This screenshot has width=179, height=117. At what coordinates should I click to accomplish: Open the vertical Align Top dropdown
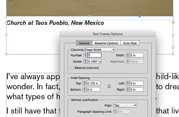point(125,105)
